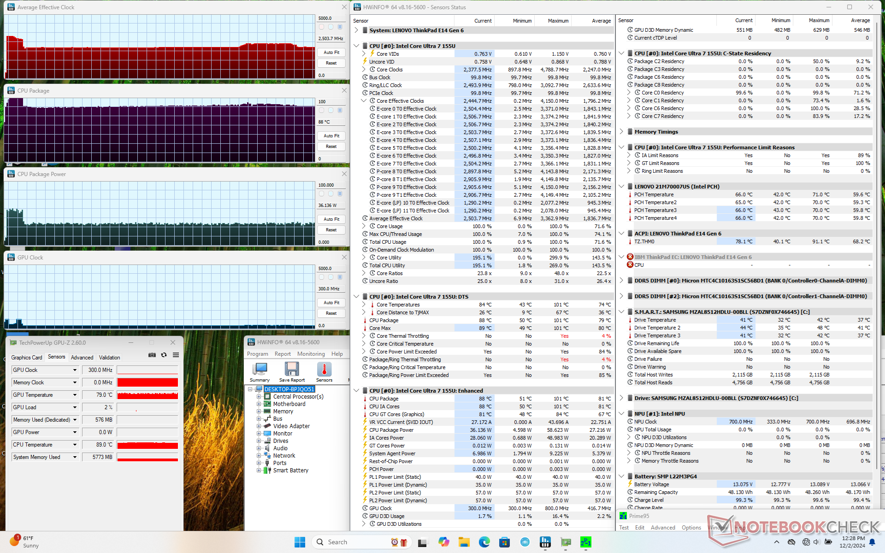Select Network icon in HWiNFO tree
885x553 pixels.
(x=267, y=455)
